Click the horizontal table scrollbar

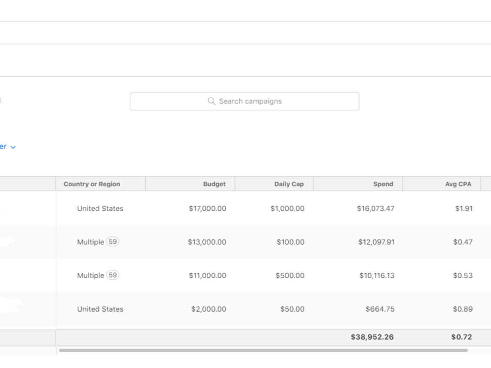(x=263, y=350)
